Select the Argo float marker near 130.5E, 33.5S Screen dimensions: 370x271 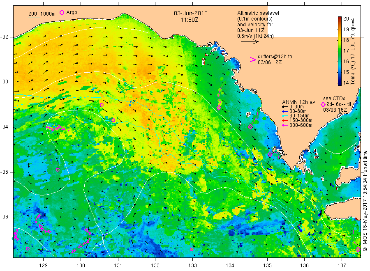(x=102, y=105)
